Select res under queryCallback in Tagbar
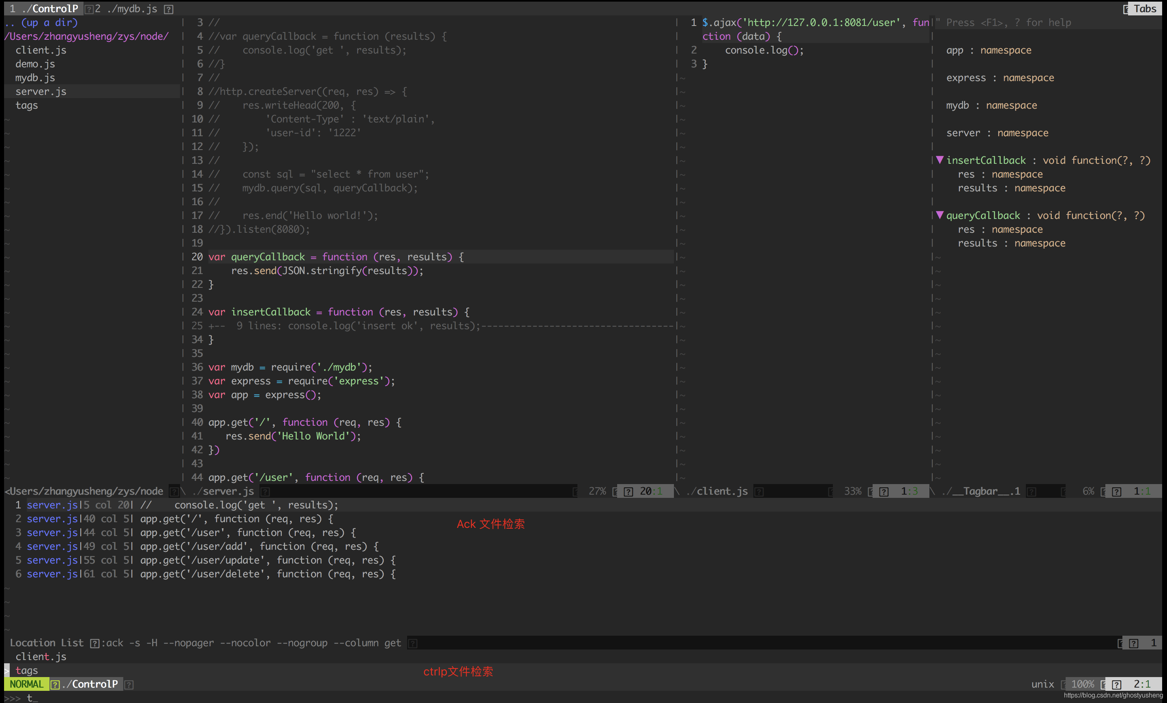1167x703 pixels. click(x=1000, y=229)
